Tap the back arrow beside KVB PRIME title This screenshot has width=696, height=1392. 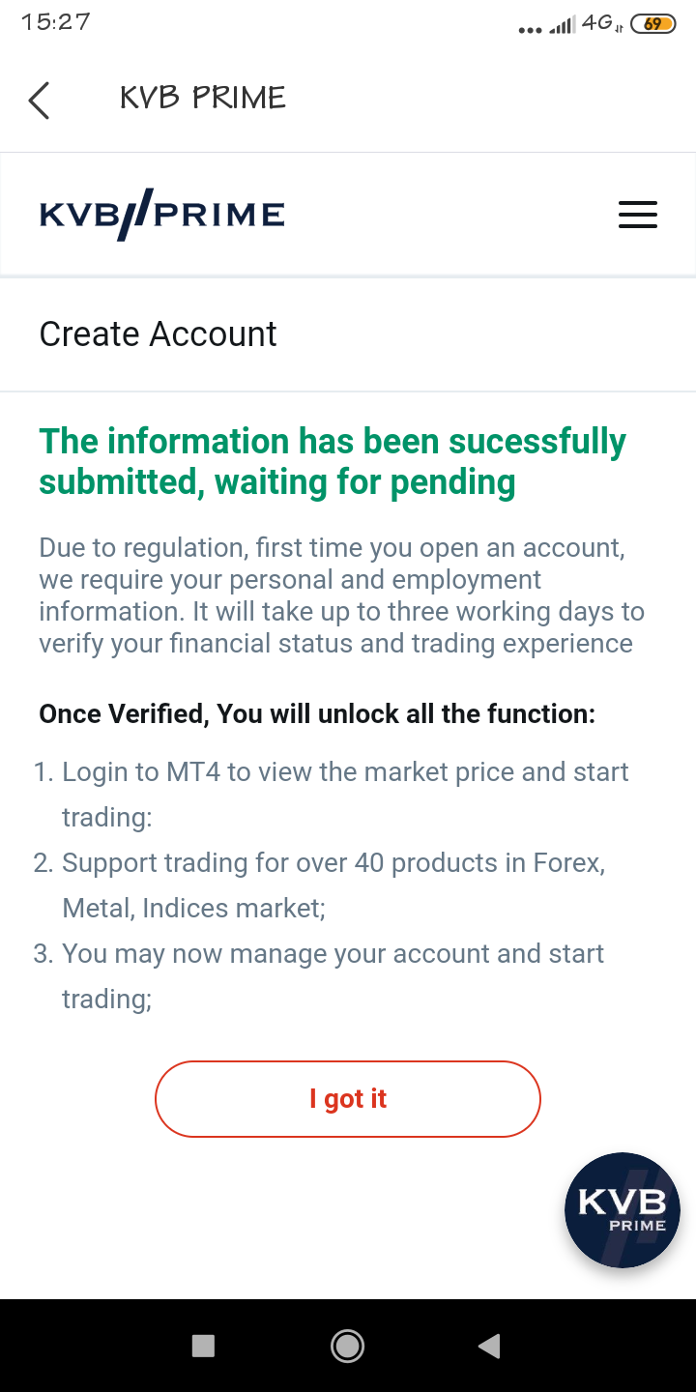(x=39, y=100)
